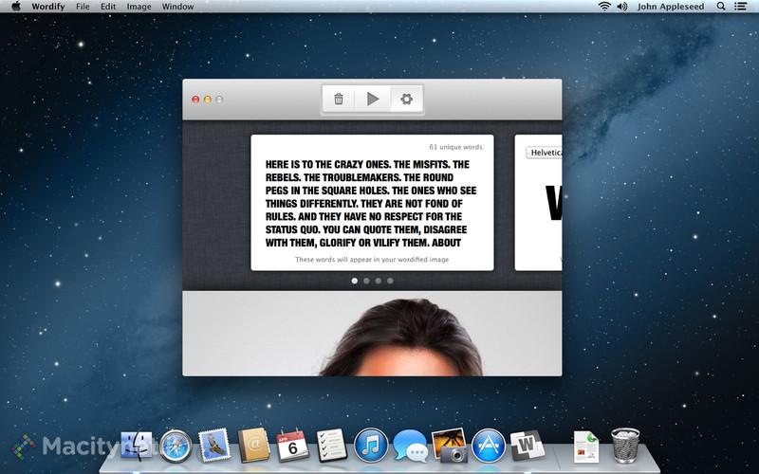Jump to the fourth page dot
Viewport: 759px width, 474px height.
click(x=390, y=281)
